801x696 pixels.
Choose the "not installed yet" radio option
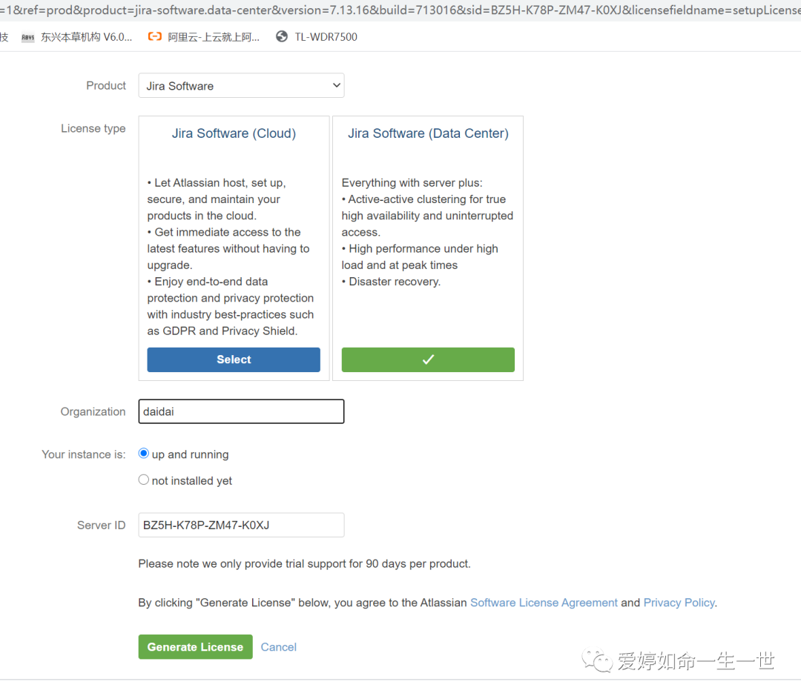click(x=144, y=480)
